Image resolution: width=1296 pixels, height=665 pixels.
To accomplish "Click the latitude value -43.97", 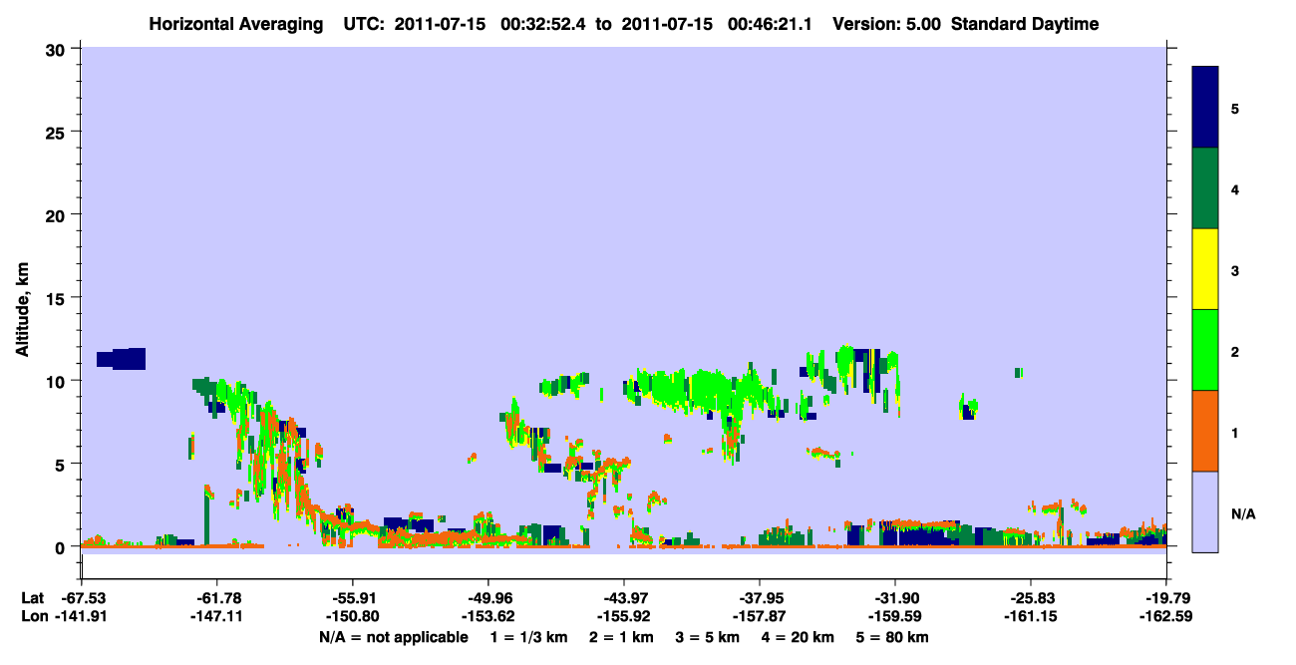I will [x=624, y=598].
